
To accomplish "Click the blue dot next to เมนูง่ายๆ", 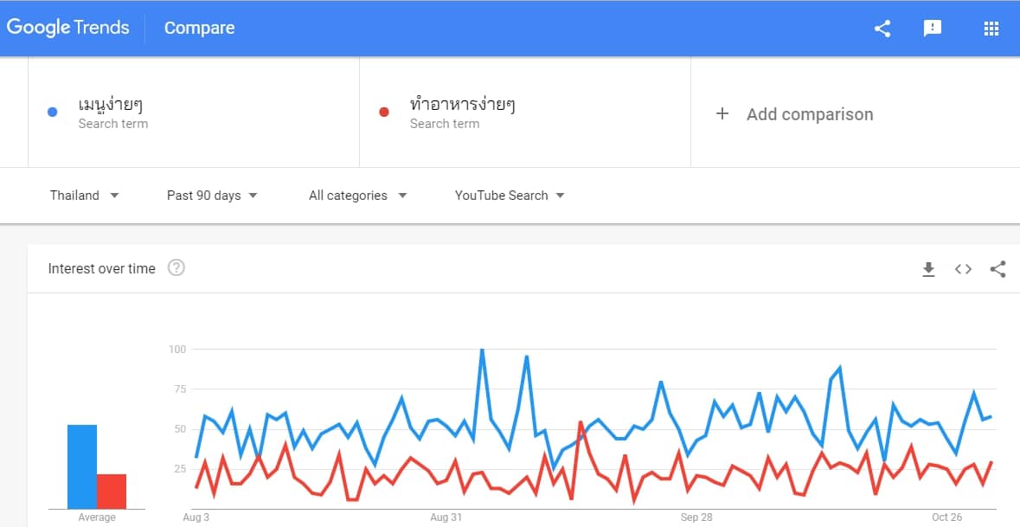I will tap(53, 112).
